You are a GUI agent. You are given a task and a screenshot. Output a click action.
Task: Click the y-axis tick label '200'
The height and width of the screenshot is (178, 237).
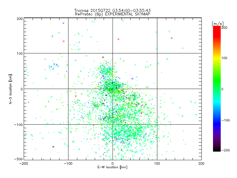(x=20, y=19)
